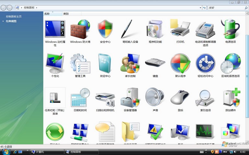Select 任务栏和「开始」菜单 icon
The width and height of the screenshot is (249, 155).
pos(55,98)
